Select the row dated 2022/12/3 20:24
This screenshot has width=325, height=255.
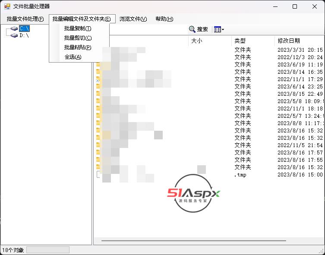point(209,57)
